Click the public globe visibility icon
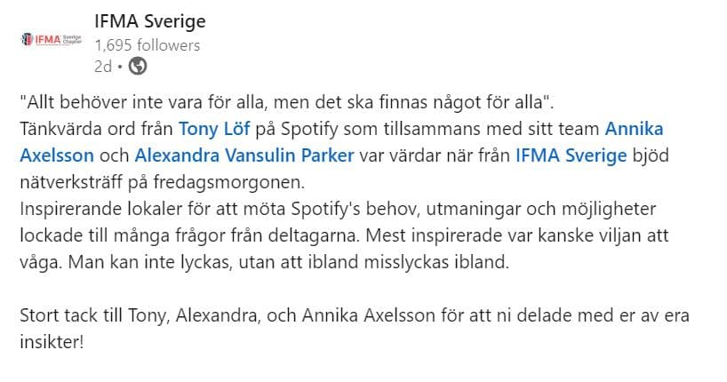The image size is (727, 382). [137, 66]
